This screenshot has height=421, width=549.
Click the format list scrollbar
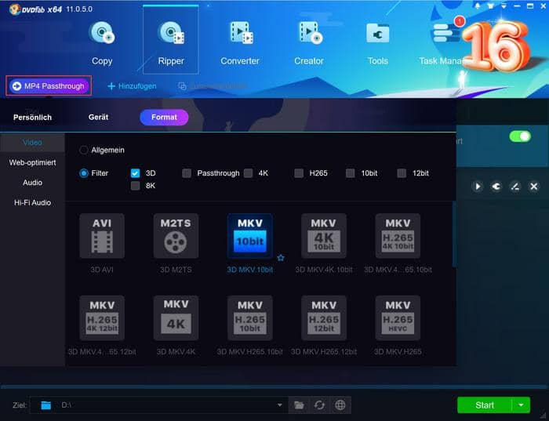(x=454, y=234)
